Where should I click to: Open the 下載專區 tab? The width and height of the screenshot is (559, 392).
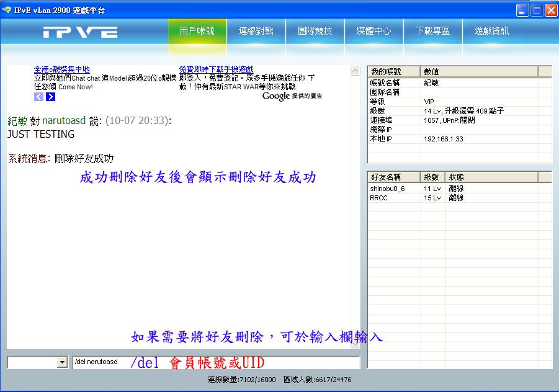tap(433, 31)
